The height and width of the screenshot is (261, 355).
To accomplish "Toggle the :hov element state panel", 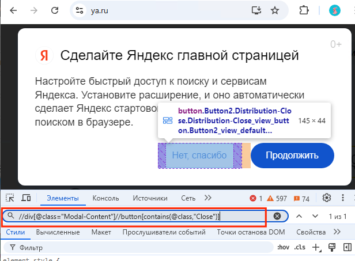I will point(282,248).
